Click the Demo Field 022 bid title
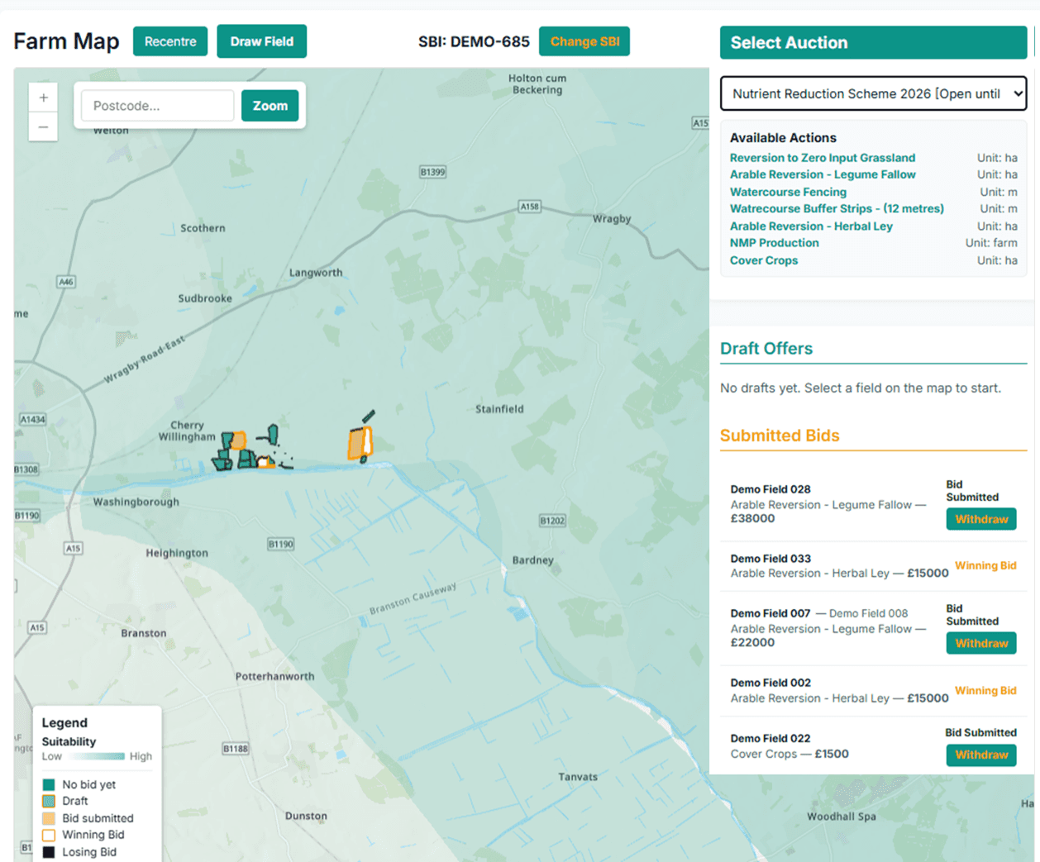1040x862 pixels. pyautogui.click(x=770, y=738)
